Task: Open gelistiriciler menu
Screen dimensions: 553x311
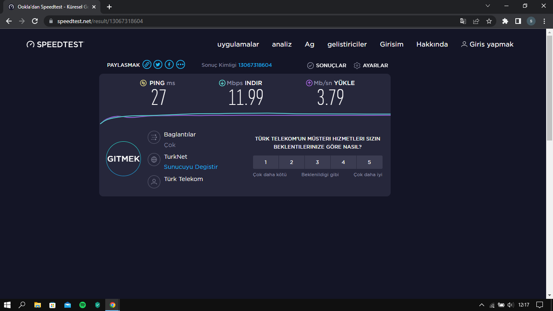Action: 347,45
